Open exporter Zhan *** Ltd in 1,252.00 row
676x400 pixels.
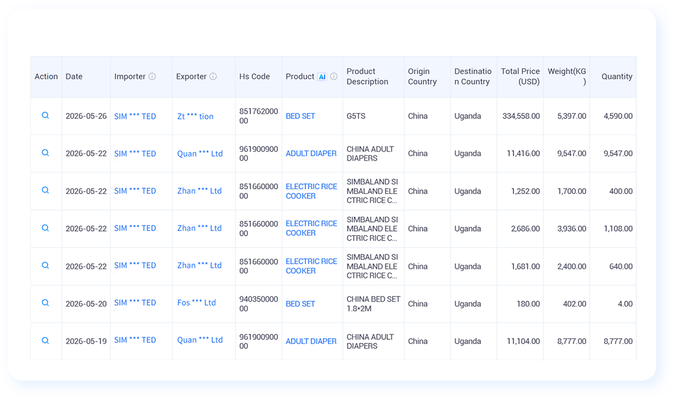click(x=199, y=191)
